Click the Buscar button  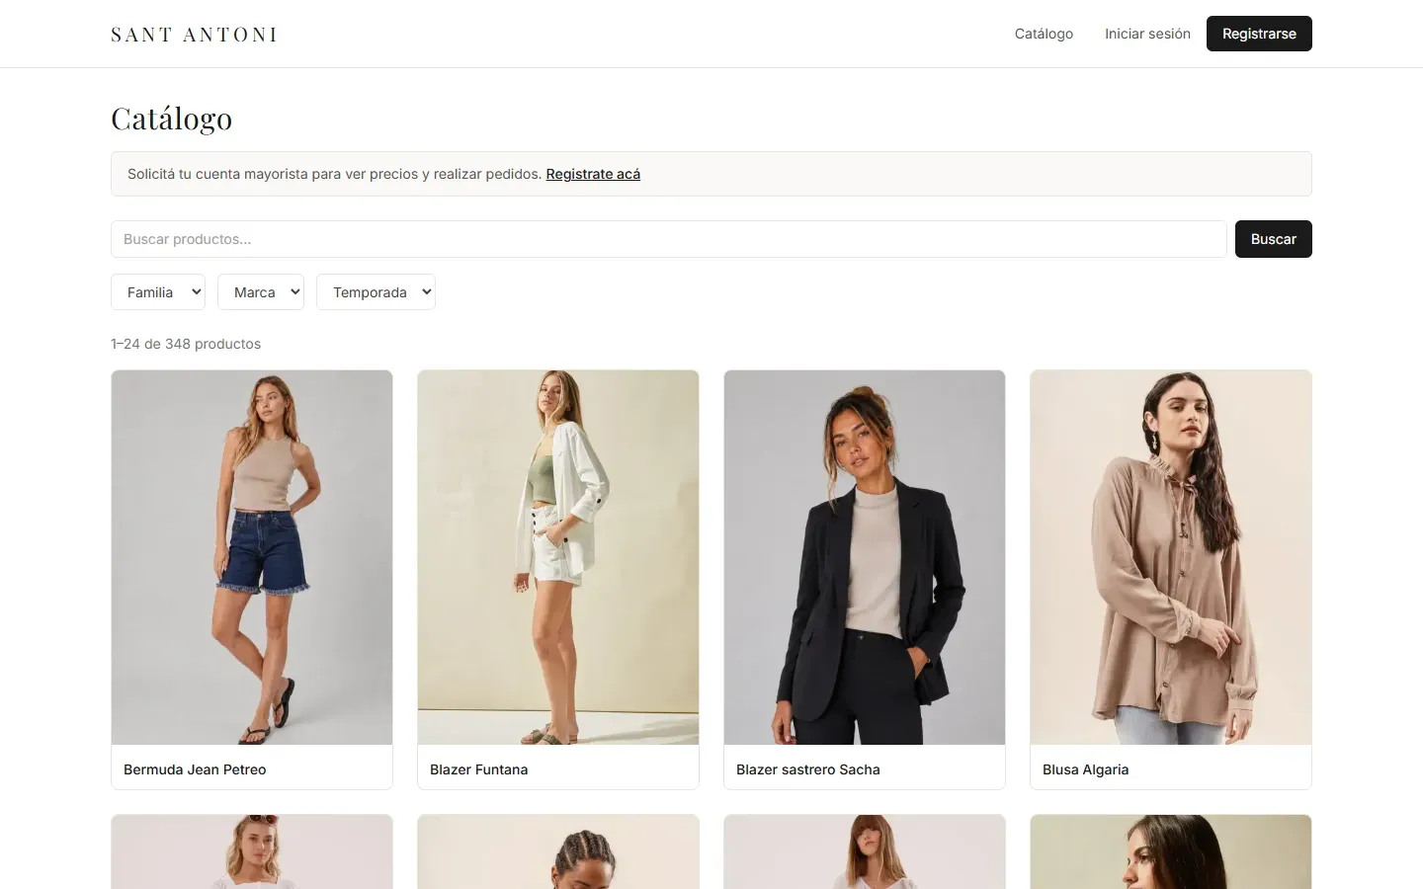(1274, 239)
